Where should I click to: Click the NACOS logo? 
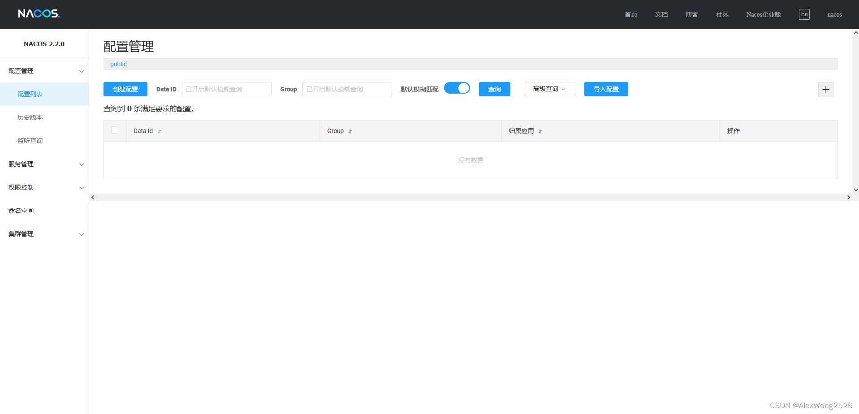tap(39, 14)
